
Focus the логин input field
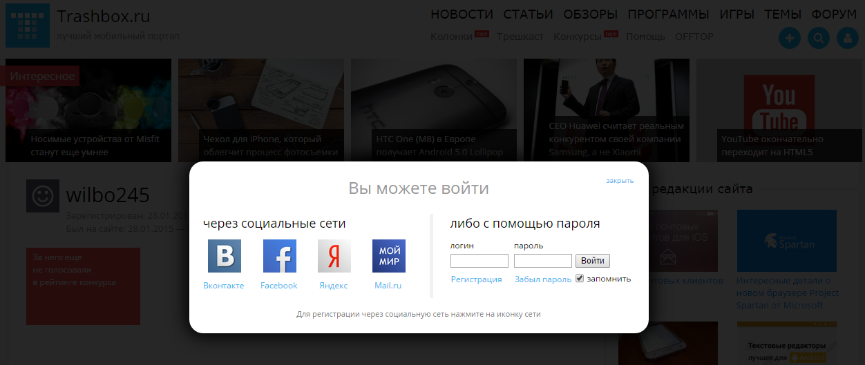pyautogui.click(x=479, y=261)
